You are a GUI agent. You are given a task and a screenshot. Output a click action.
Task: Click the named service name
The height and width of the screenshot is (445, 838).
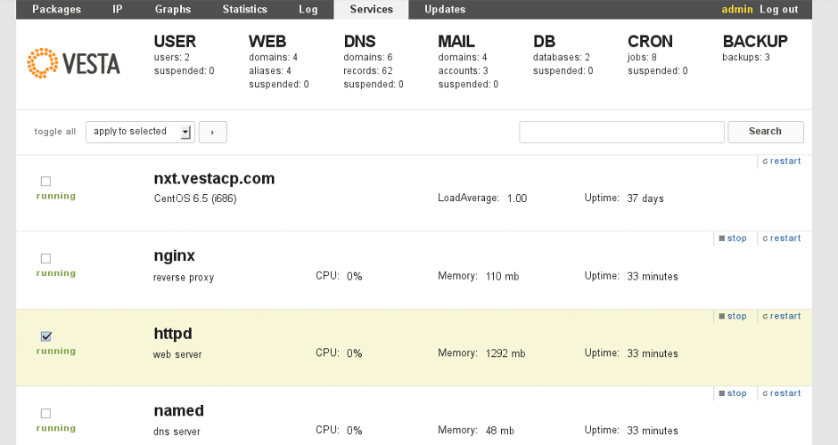pyautogui.click(x=179, y=411)
